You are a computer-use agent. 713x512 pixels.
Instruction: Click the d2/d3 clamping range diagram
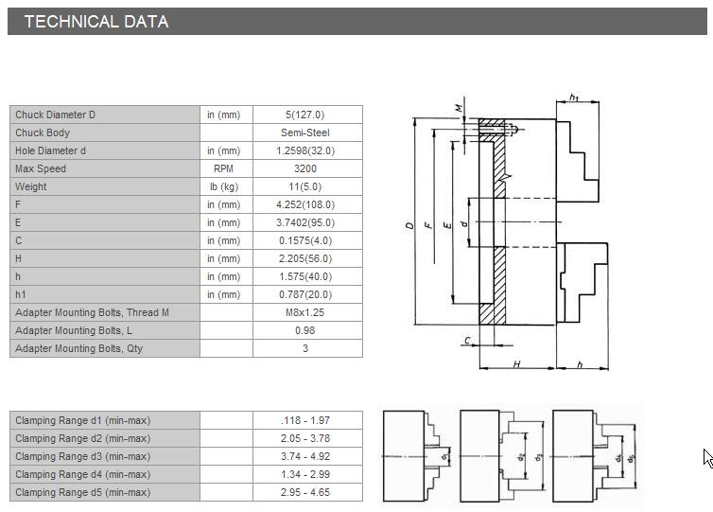[502, 456]
